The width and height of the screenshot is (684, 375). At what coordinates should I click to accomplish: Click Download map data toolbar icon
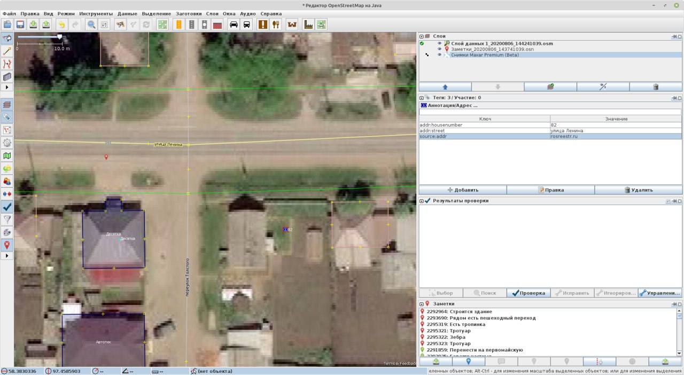33,25
